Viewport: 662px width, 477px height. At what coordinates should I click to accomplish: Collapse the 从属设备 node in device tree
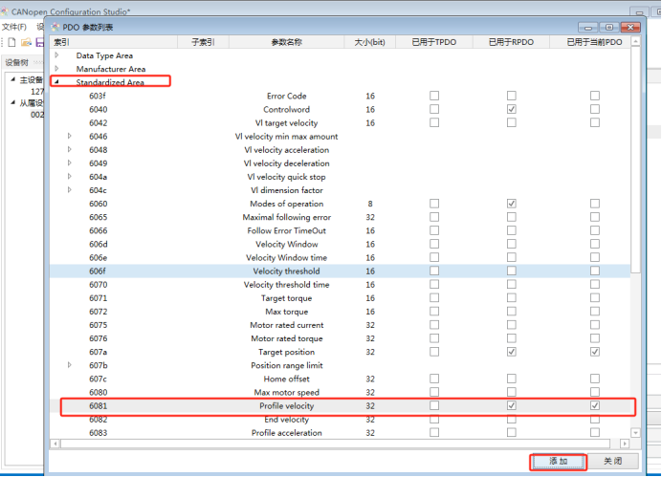12,102
